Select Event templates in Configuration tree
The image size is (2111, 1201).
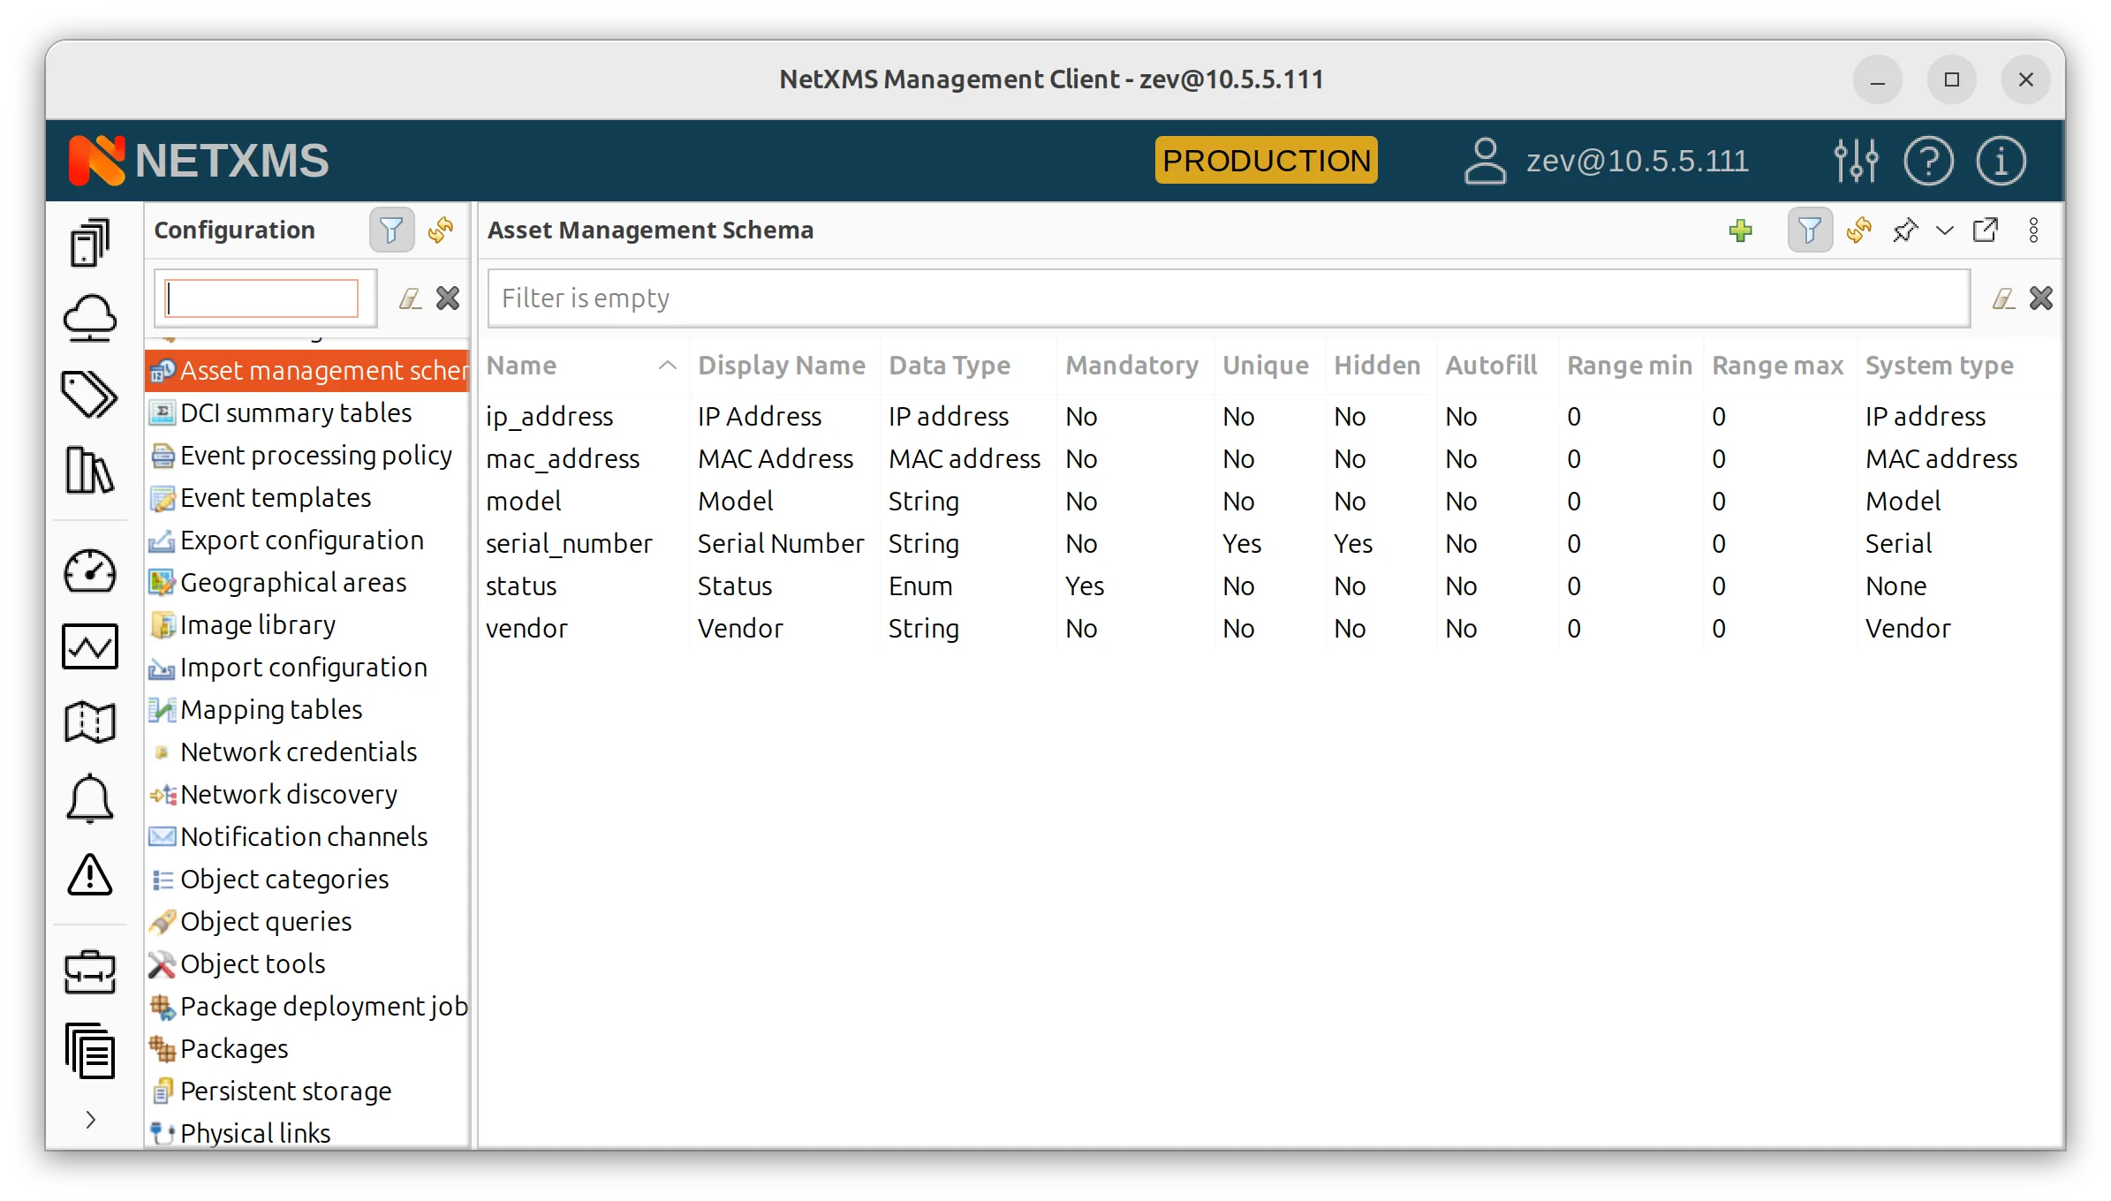pos(276,497)
